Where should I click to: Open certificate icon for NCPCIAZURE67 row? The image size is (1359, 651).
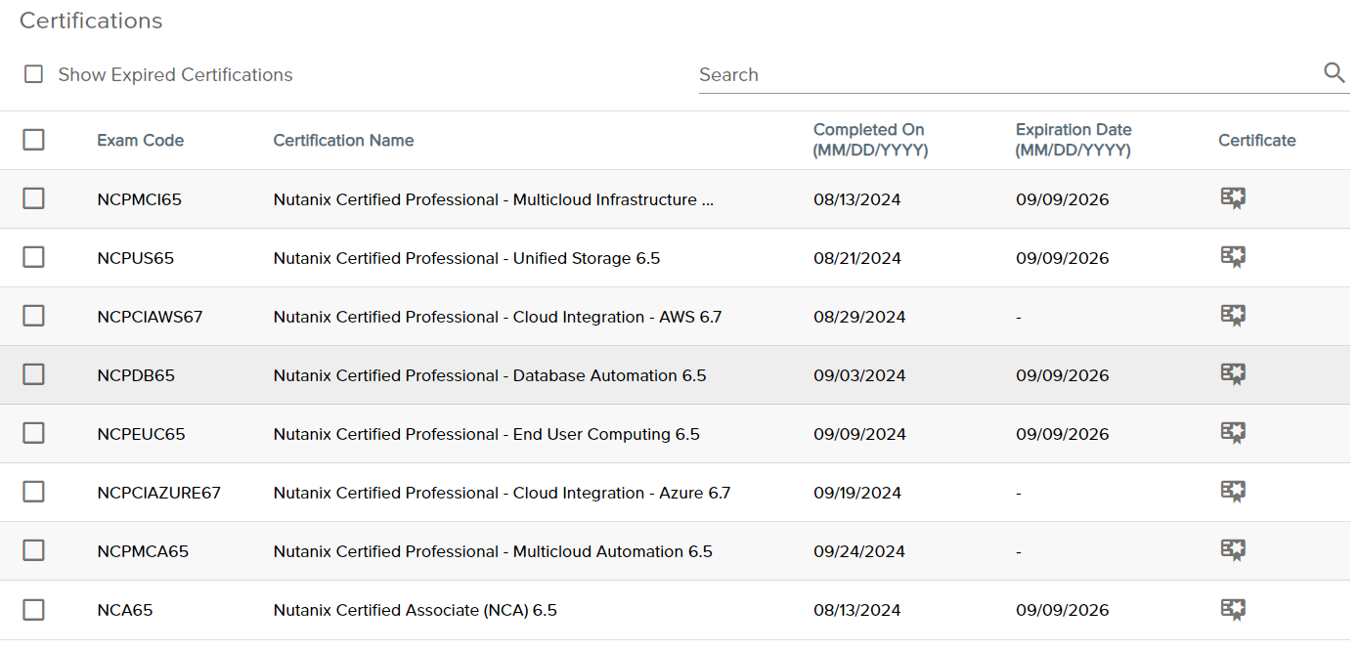[x=1233, y=492]
